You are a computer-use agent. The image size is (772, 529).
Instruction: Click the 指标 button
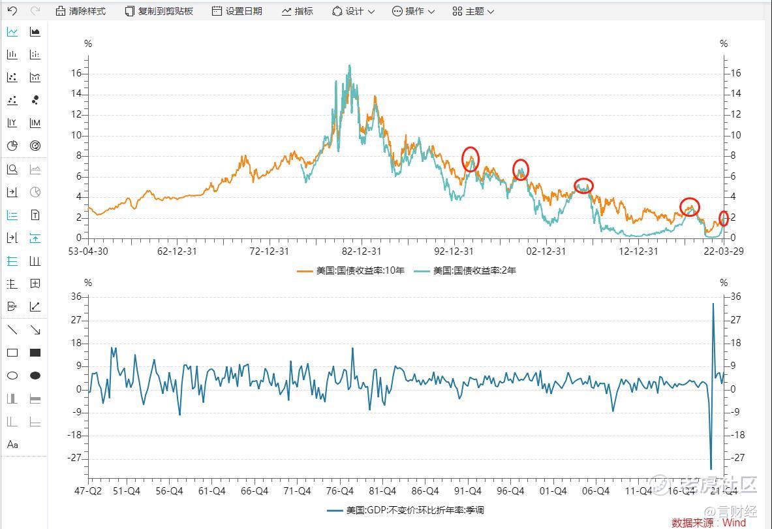click(x=297, y=11)
